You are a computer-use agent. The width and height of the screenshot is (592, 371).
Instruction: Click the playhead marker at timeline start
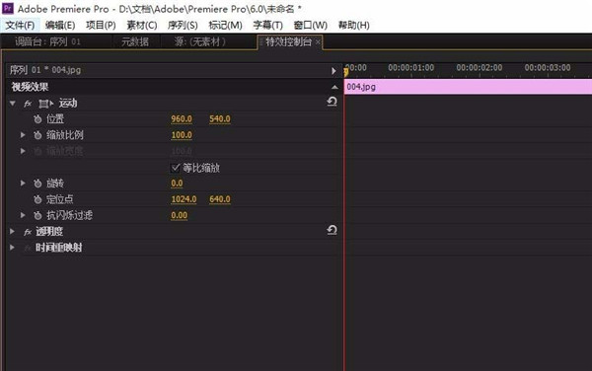pos(345,72)
